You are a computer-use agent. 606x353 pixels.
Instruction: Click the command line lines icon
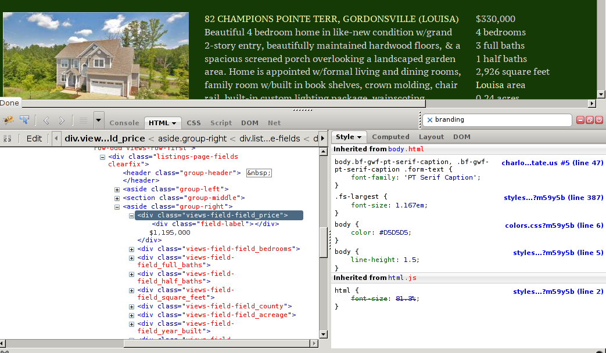tap(83, 121)
